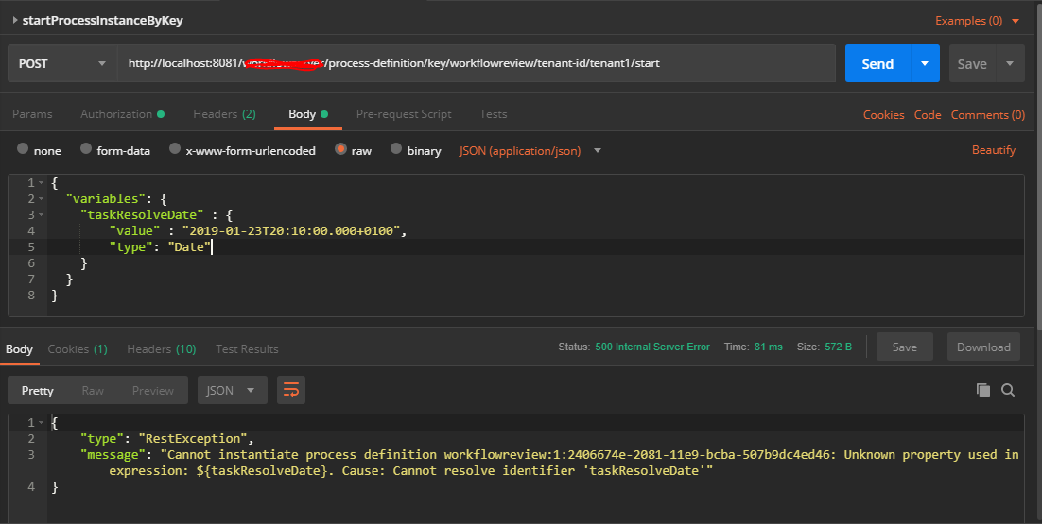Collapse request editor fold arrow on line 1

coord(42,182)
